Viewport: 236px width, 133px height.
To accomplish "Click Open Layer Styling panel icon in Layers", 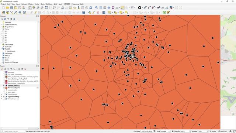I will point(2,69).
